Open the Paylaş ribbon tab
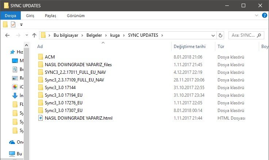The height and width of the screenshot is (160, 269). click(x=50, y=16)
